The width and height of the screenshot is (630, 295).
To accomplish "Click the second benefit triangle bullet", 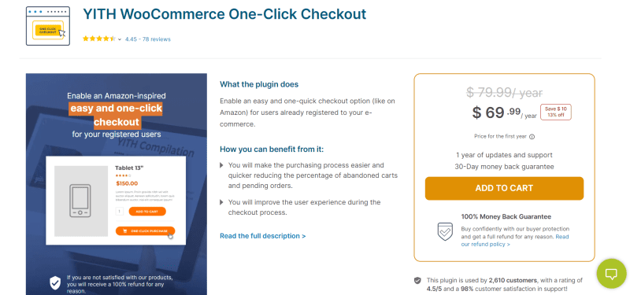I will (x=222, y=202).
